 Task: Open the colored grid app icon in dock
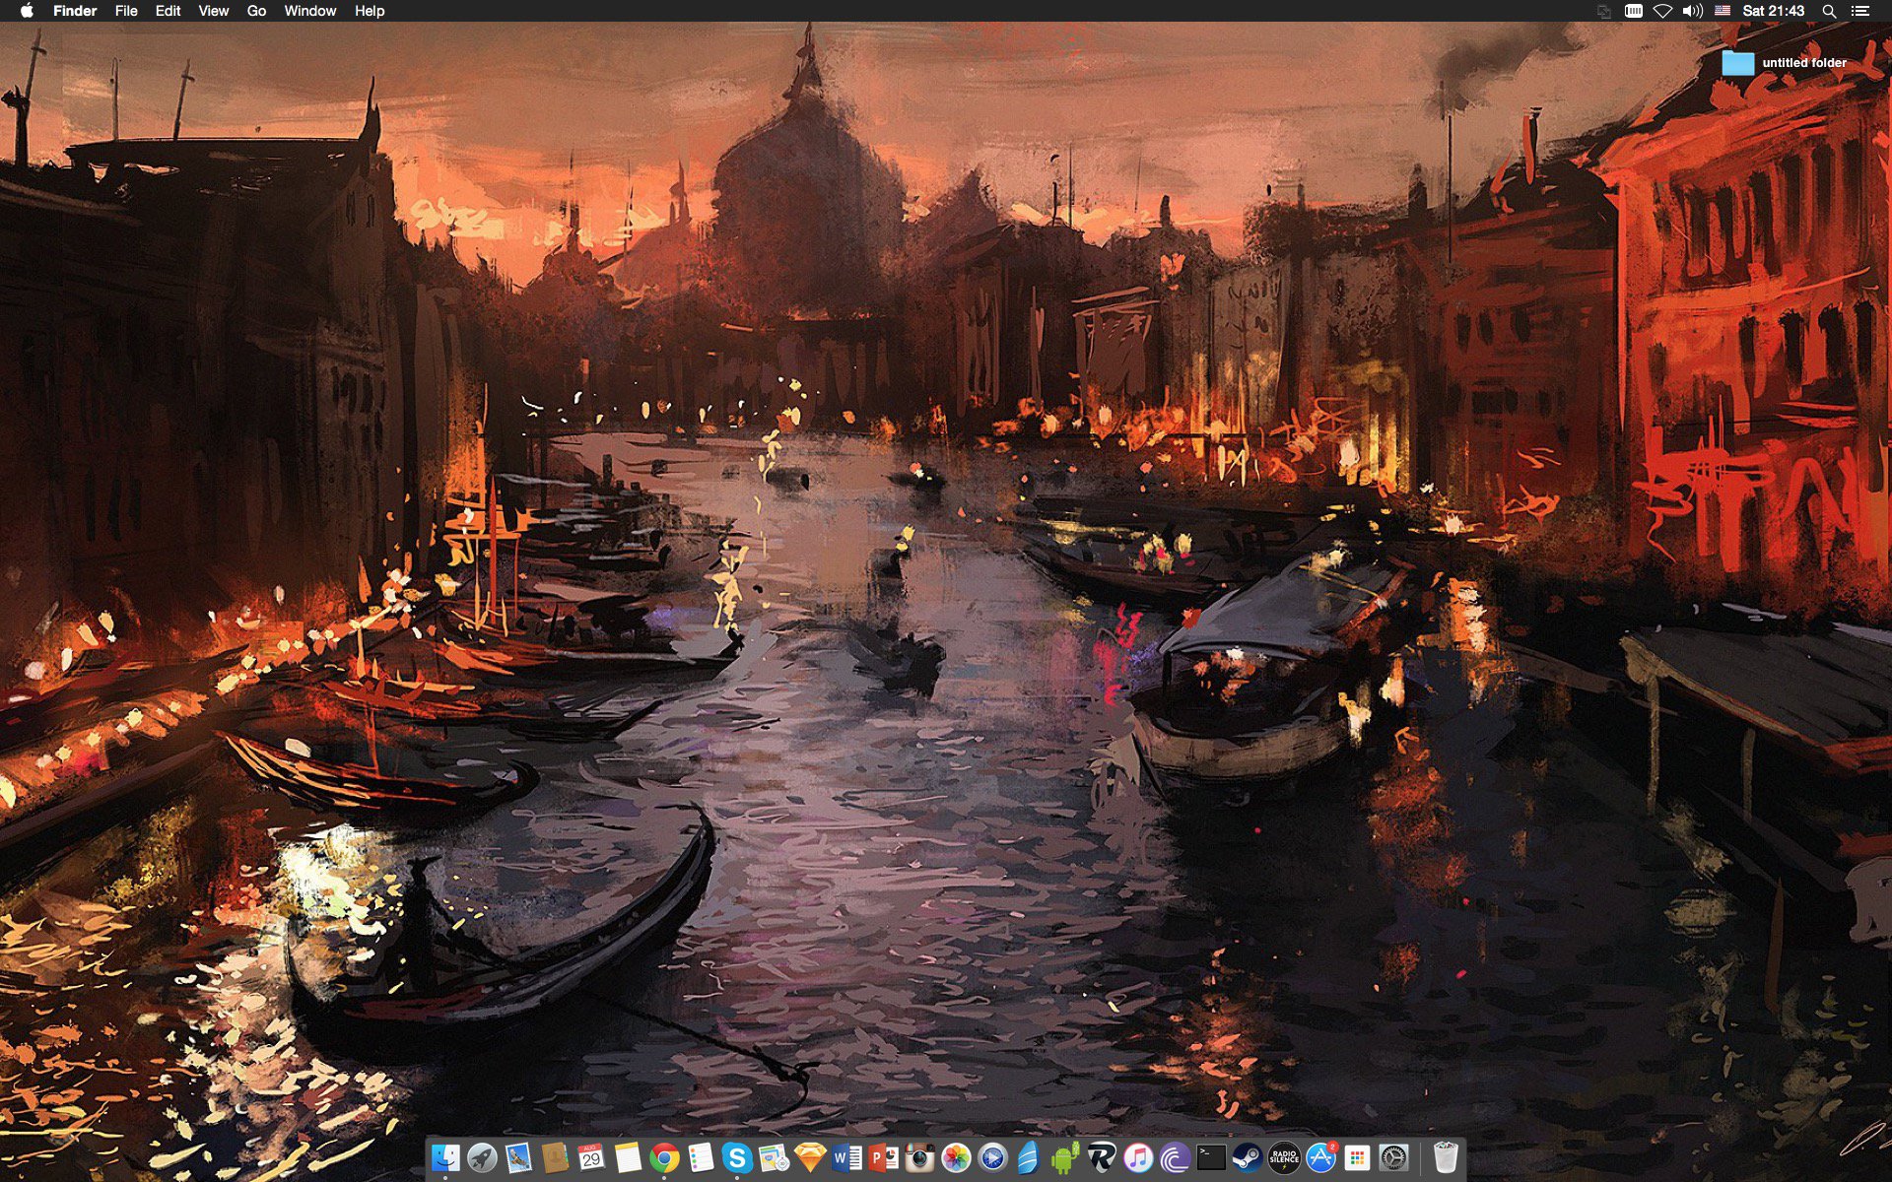[x=1357, y=1158]
